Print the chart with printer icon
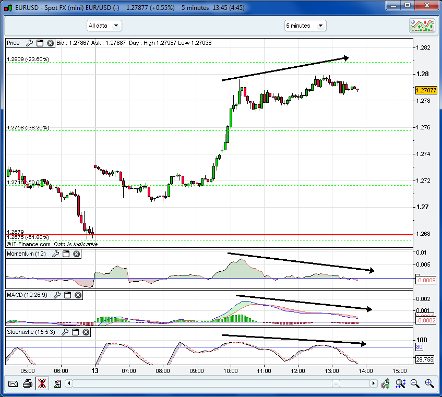 coord(28,383)
